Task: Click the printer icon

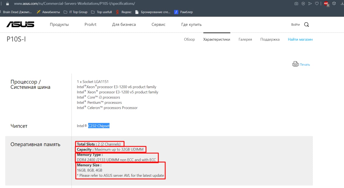Action: click(x=295, y=64)
